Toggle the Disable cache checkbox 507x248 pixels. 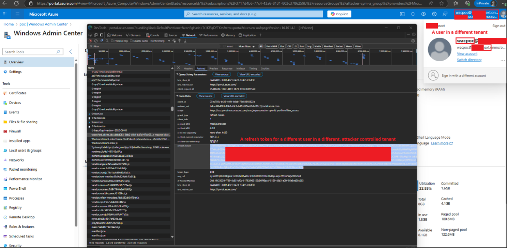pos(131,41)
